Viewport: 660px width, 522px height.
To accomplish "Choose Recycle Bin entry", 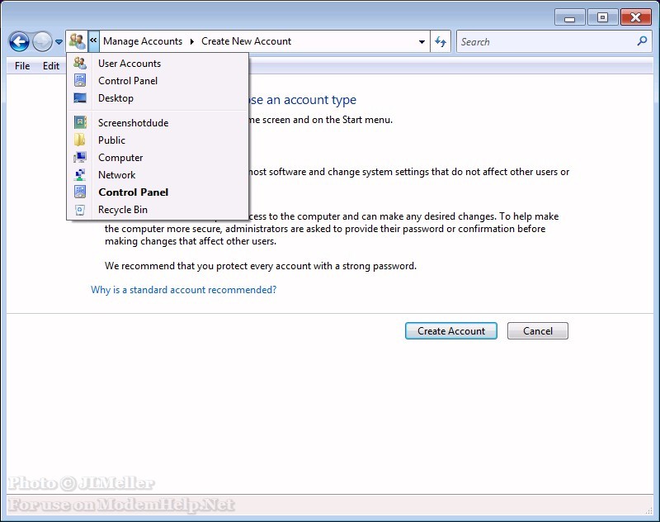I will [x=158, y=210].
